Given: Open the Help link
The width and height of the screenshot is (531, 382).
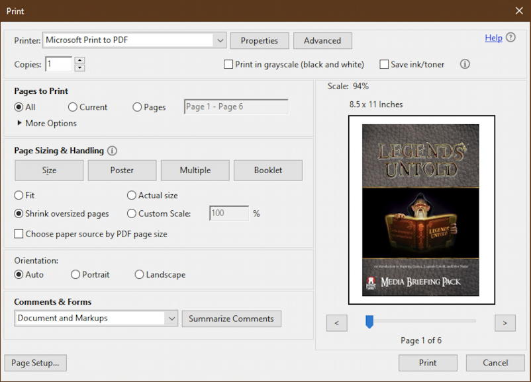Looking at the screenshot, I should tap(493, 38).
